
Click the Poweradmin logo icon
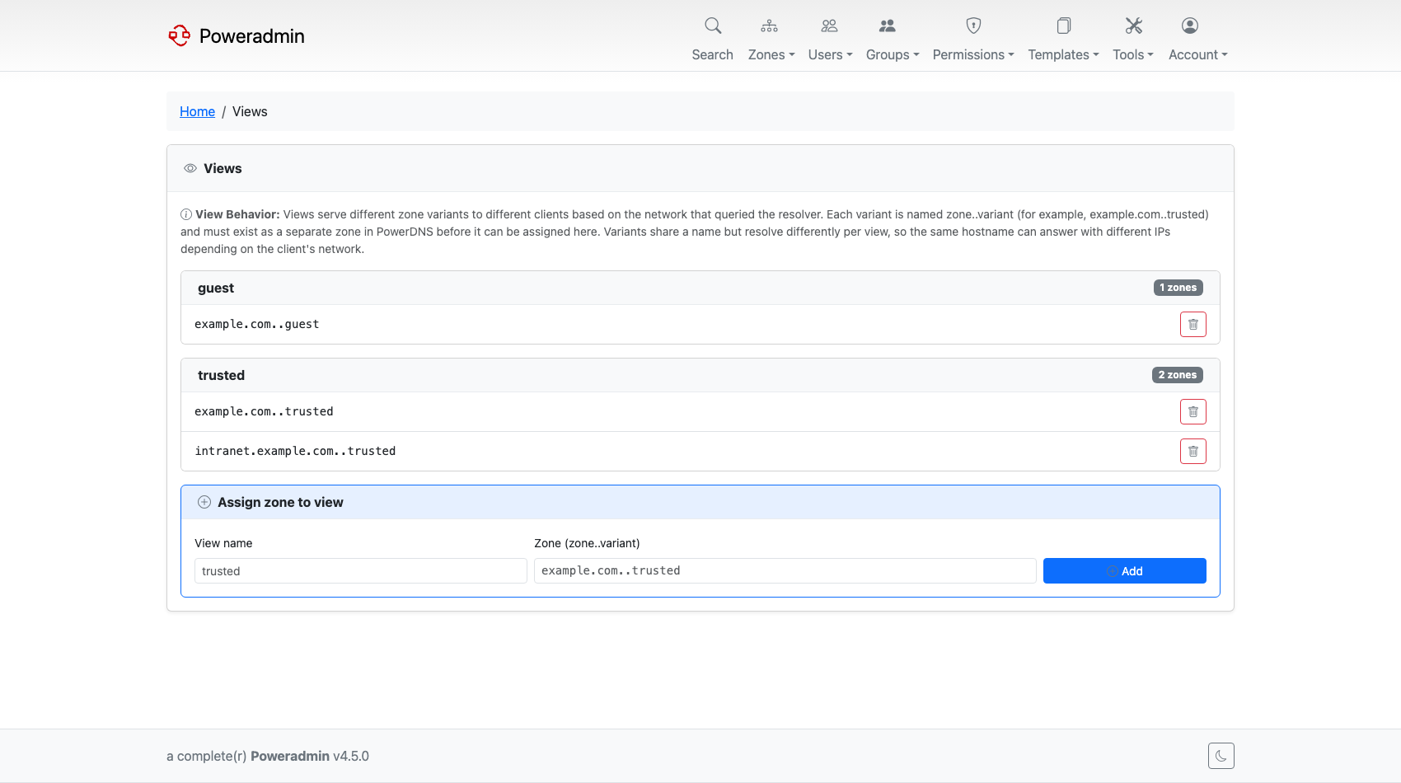(x=179, y=35)
